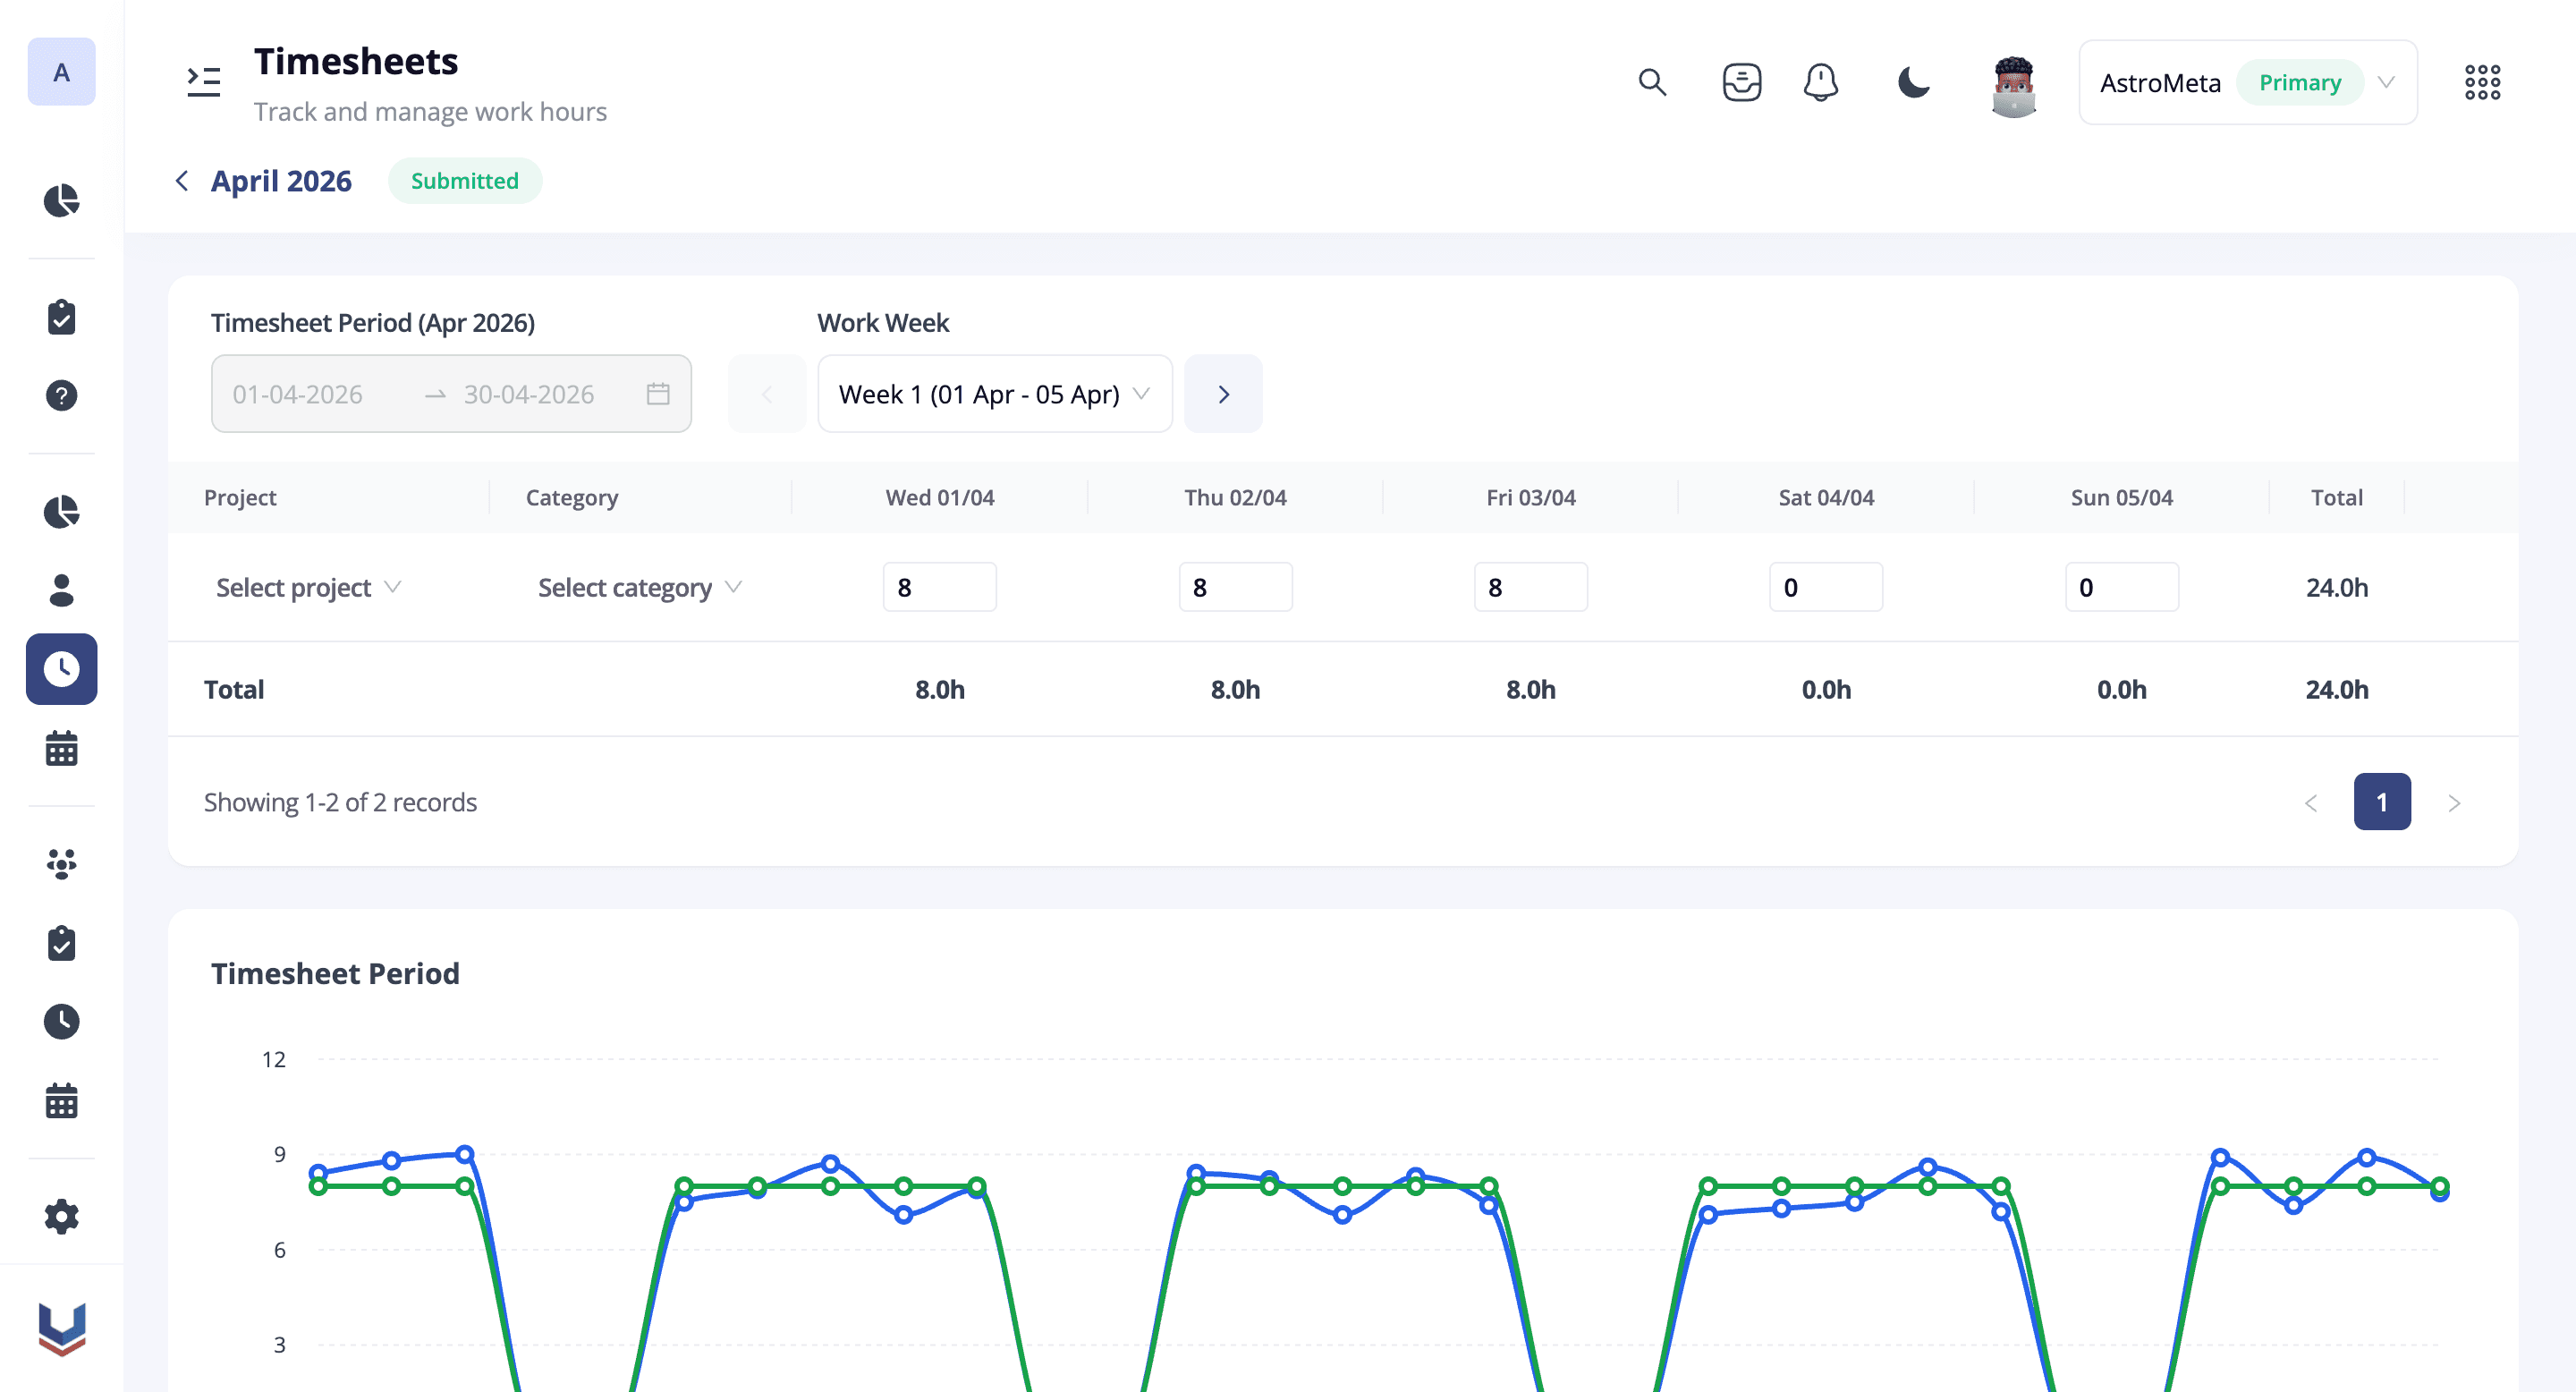The image size is (2576, 1392).
Task: Click the Wed 01/04 hours input
Action: [940, 587]
